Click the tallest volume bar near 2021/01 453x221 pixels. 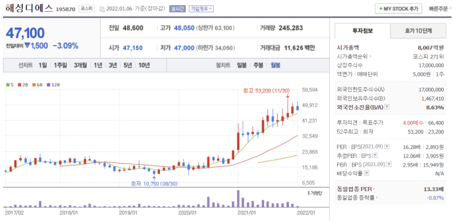pos(238,199)
